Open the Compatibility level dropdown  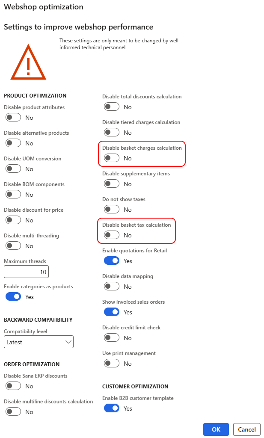[x=39, y=342]
